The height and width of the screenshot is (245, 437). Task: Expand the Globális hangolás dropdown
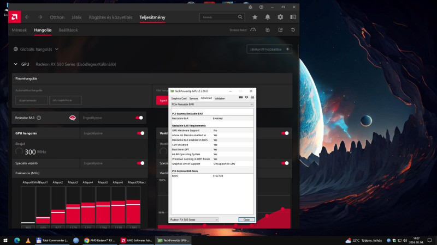click(x=36, y=49)
